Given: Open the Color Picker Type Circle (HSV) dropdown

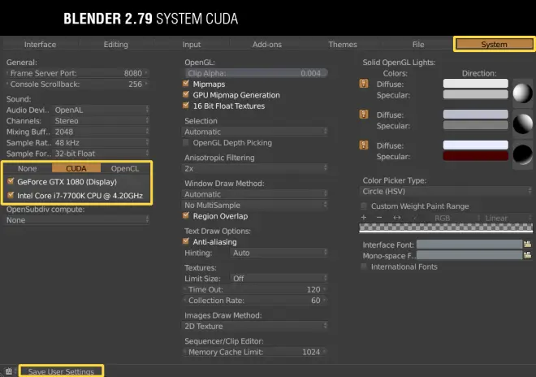Looking at the screenshot, I should (x=446, y=191).
